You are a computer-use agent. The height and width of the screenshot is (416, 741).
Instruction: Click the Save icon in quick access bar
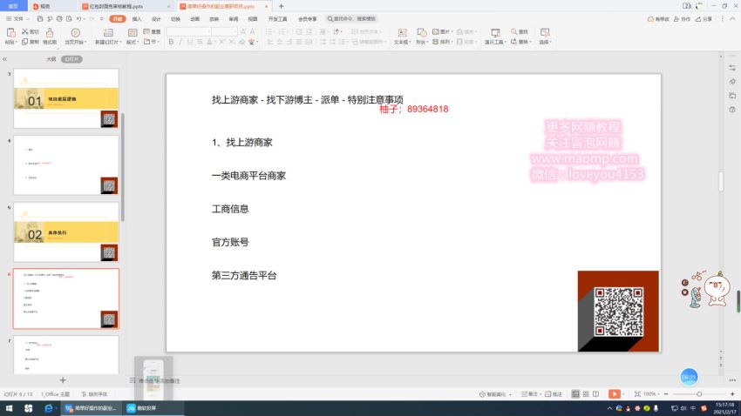coord(40,19)
